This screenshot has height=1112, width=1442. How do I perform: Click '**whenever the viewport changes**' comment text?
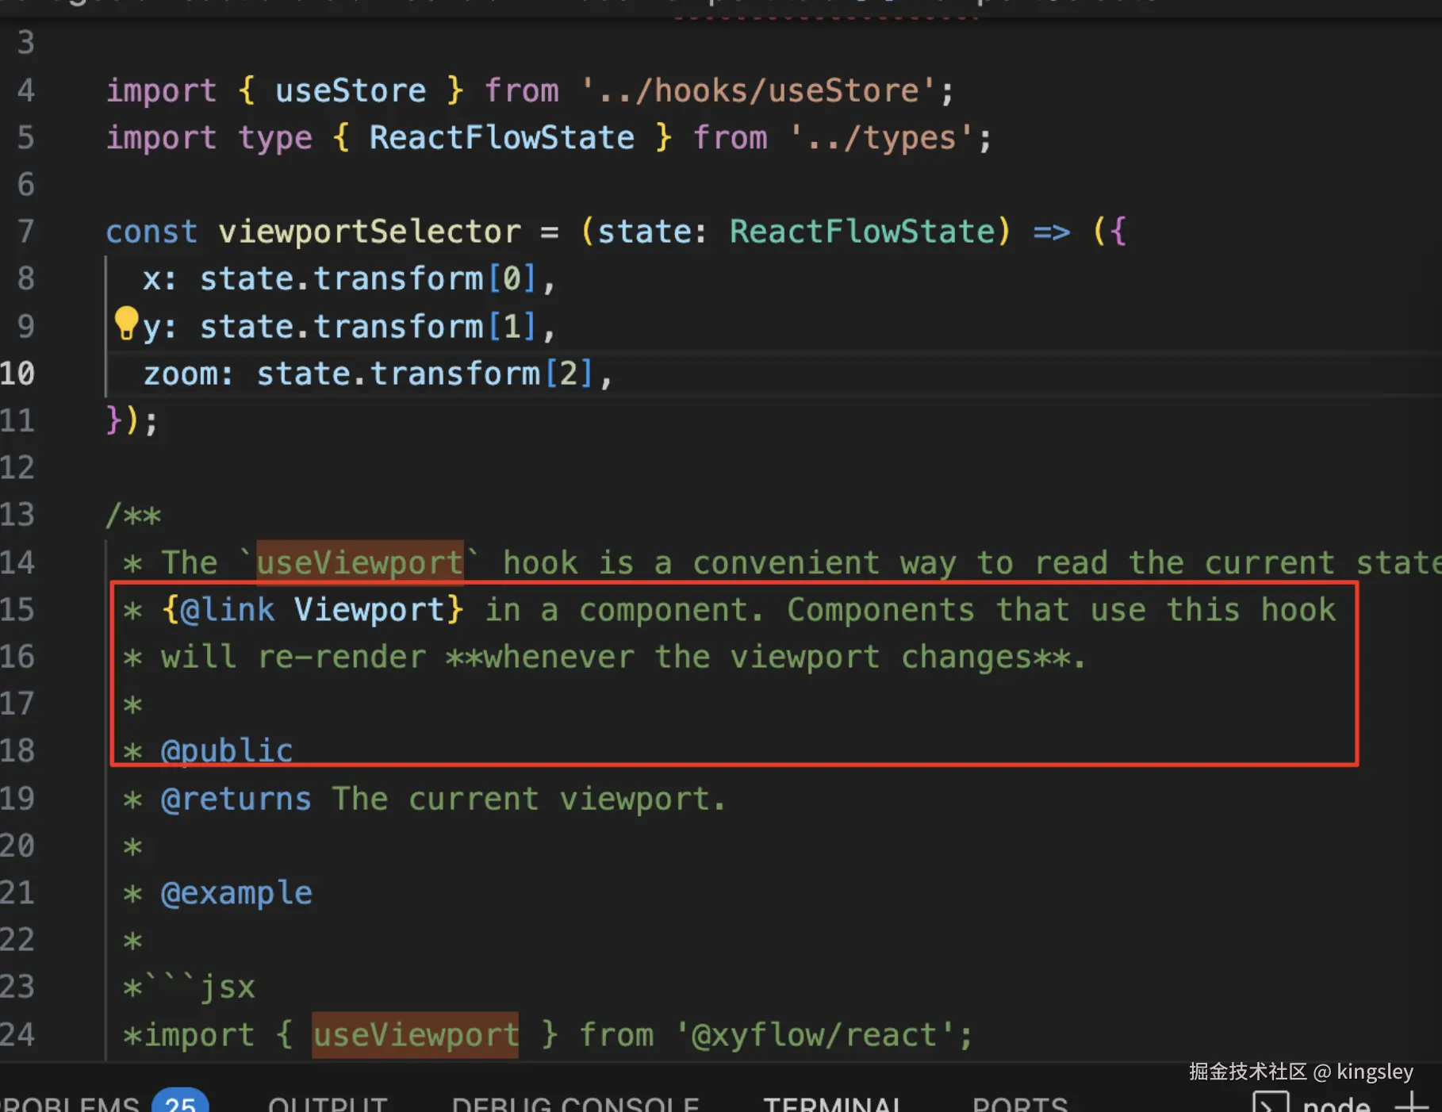click(x=758, y=657)
